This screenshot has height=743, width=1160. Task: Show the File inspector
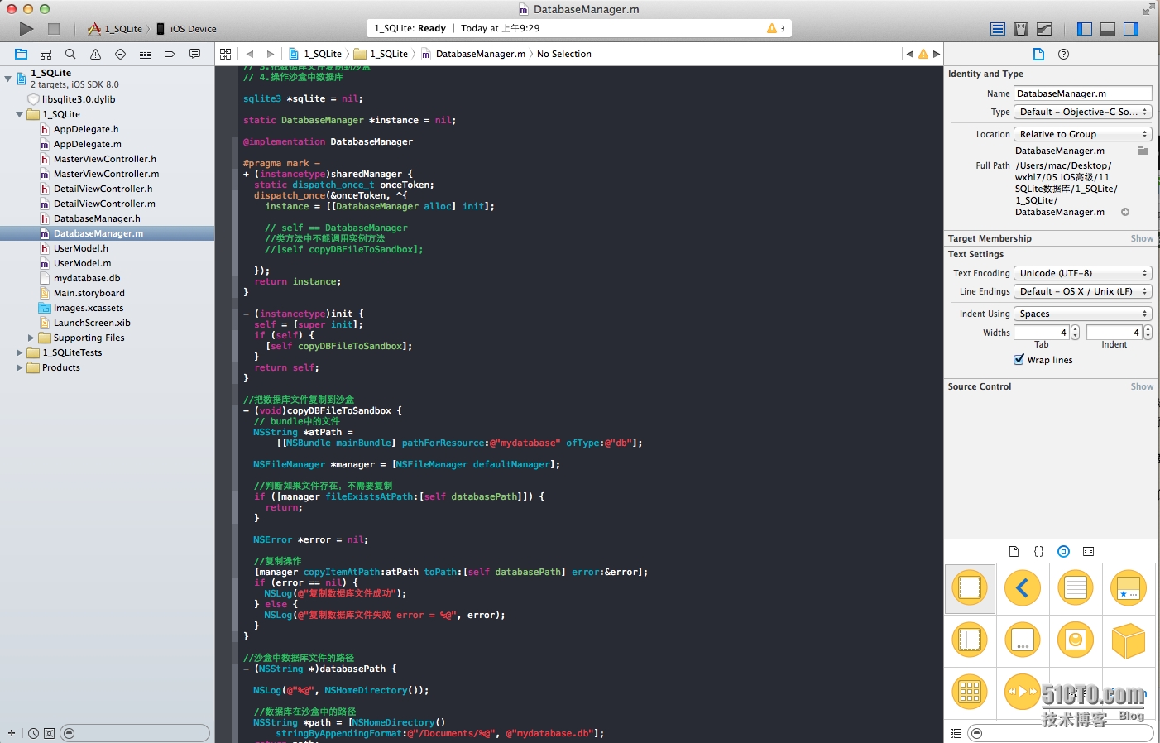coord(1038,54)
